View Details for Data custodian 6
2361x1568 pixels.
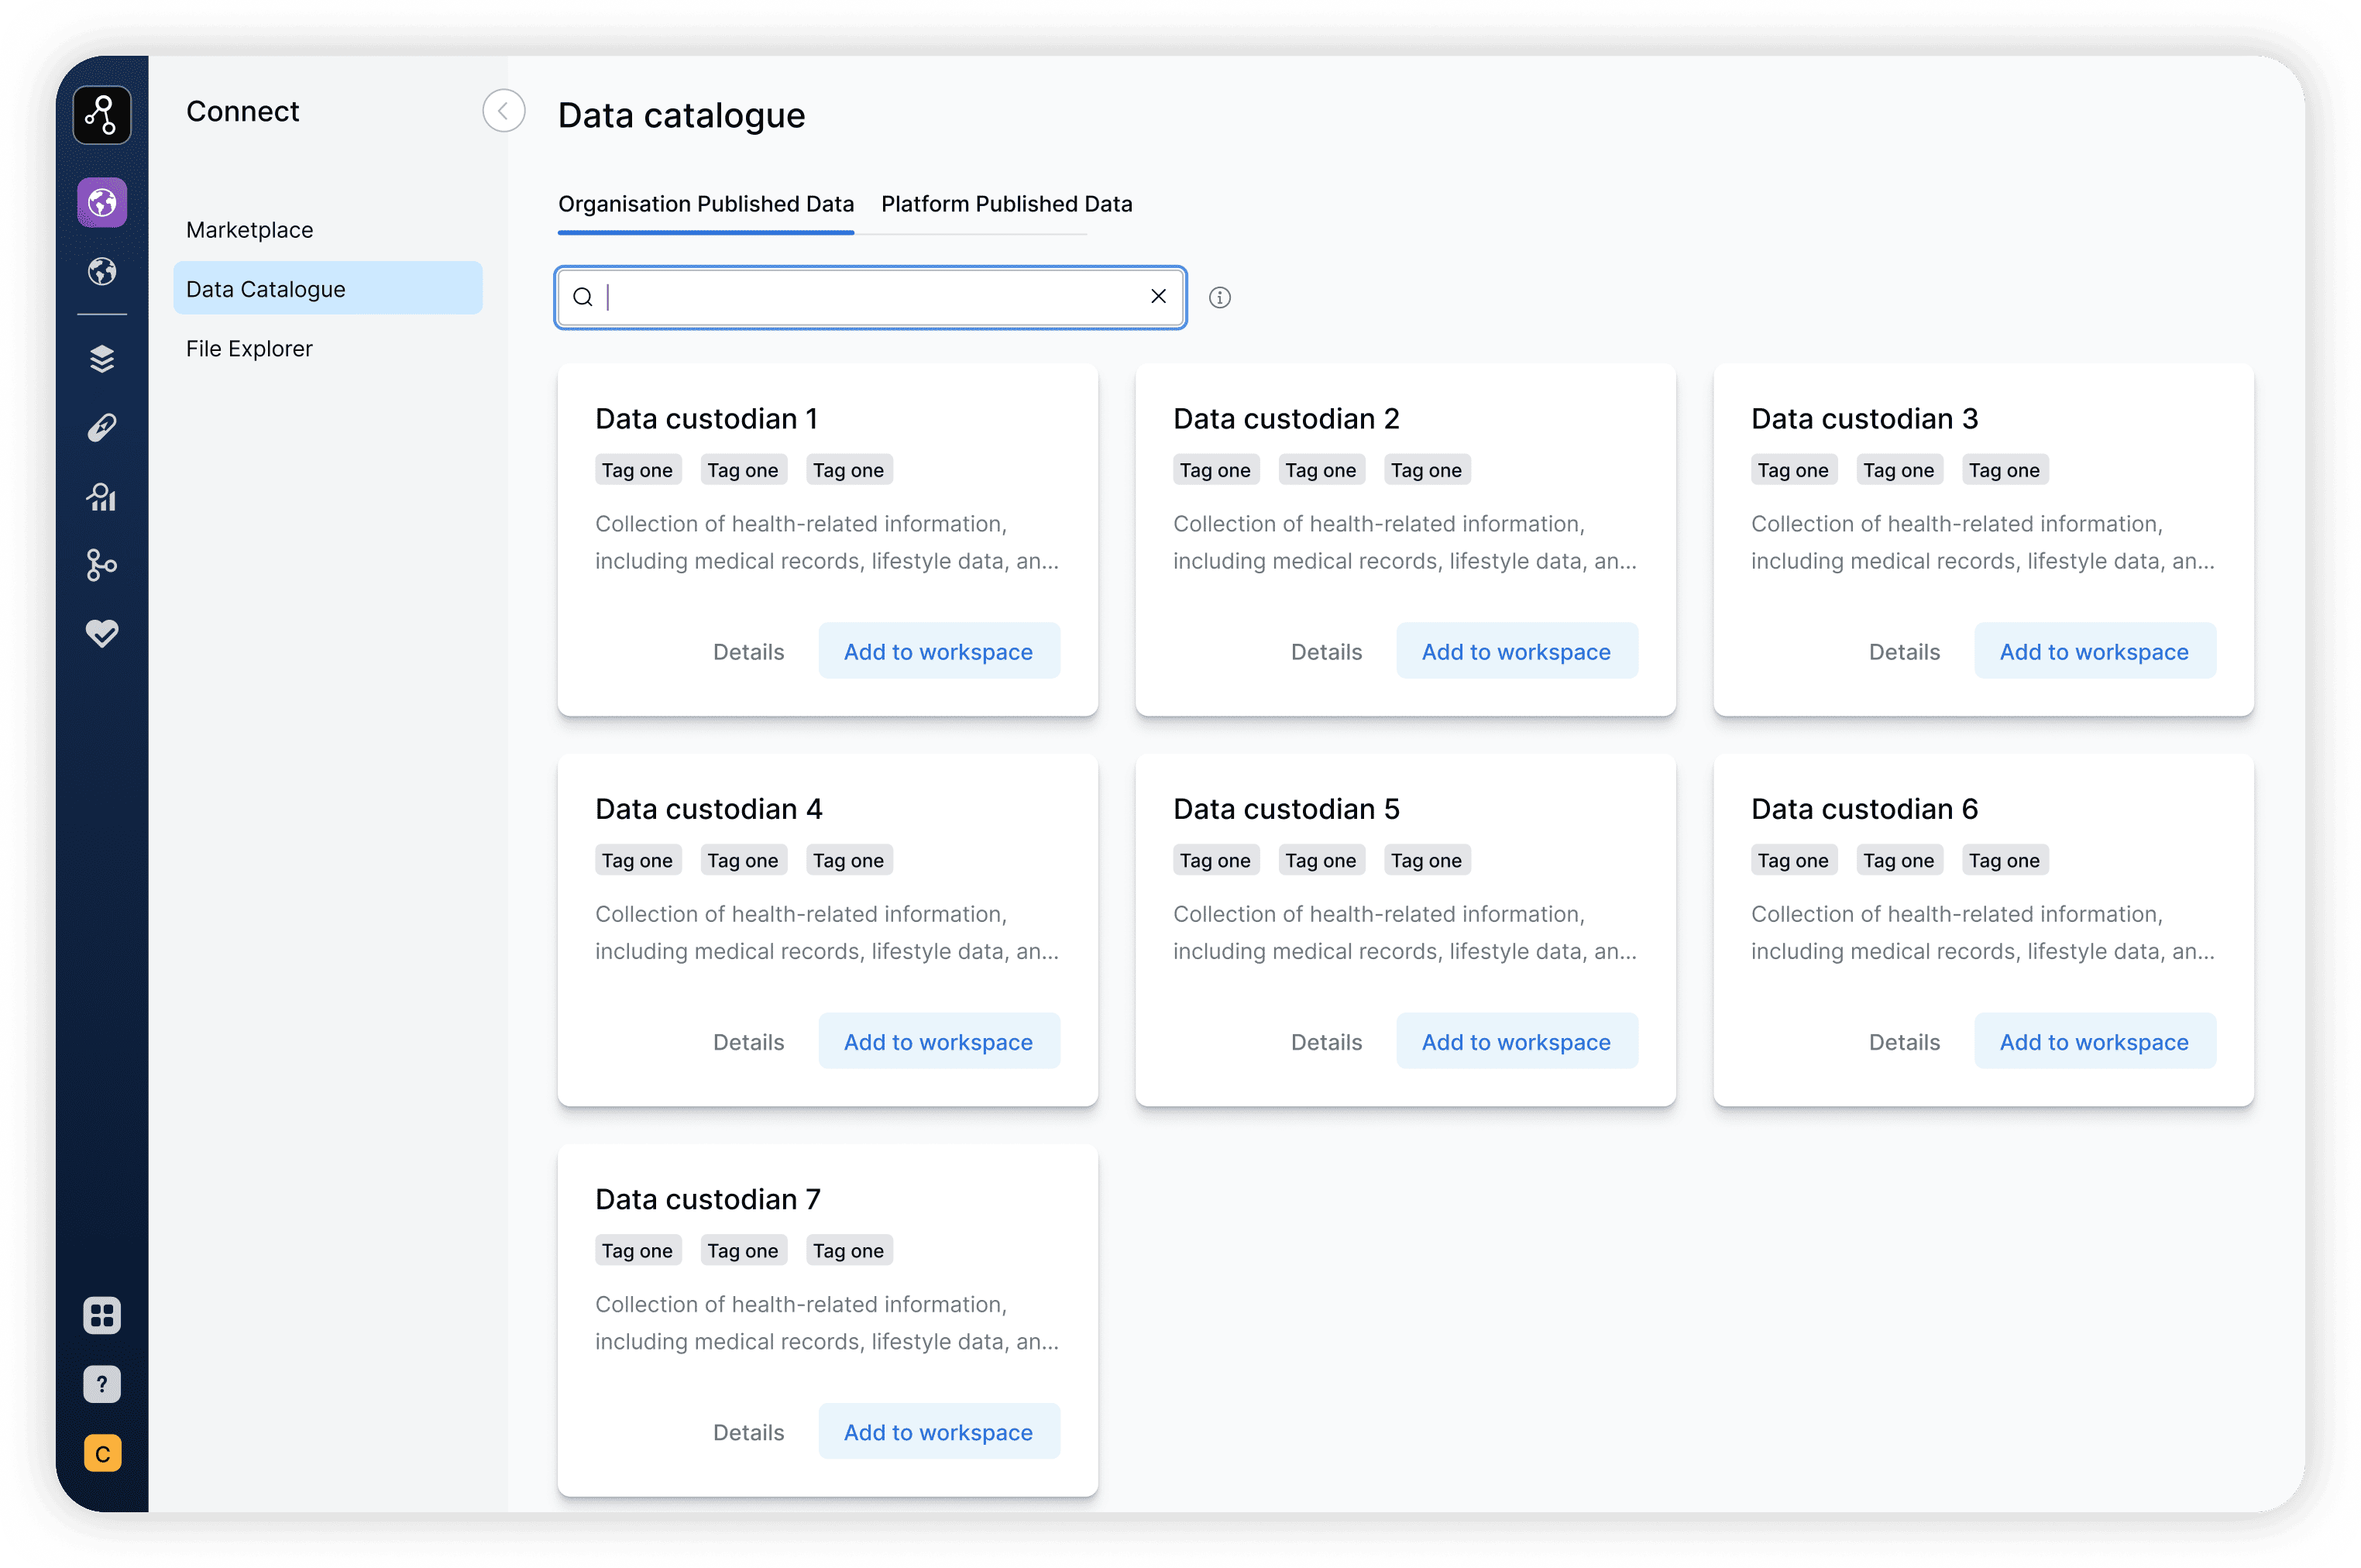pyautogui.click(x=1904, y=1042)
